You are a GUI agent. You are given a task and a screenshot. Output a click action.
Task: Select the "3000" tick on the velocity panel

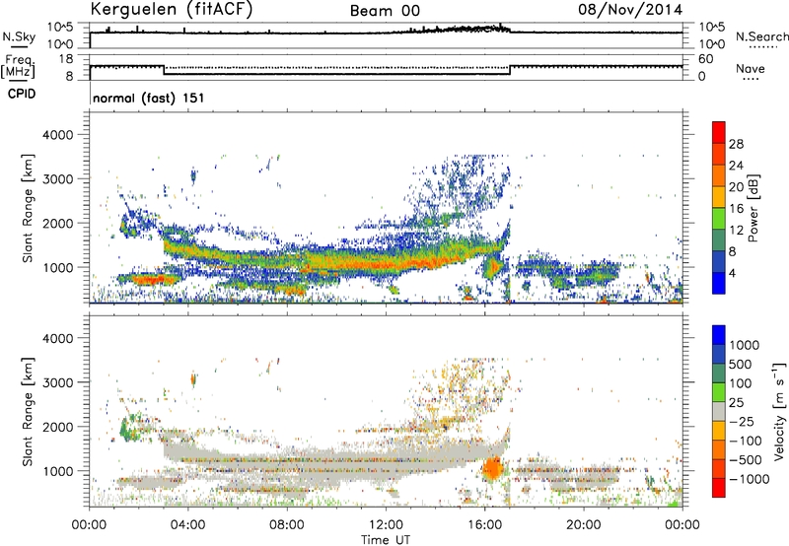point(57,382)
